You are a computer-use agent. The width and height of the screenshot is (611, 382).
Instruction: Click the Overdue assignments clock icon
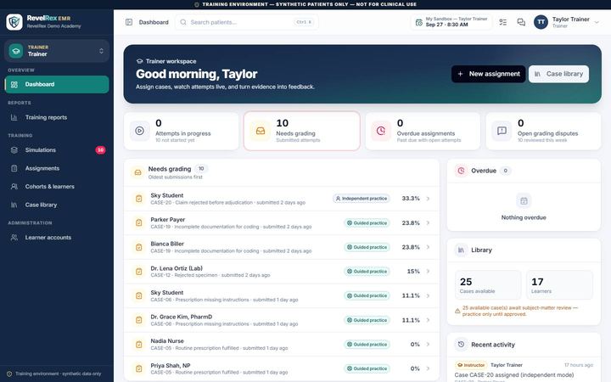tap(381, 131)
